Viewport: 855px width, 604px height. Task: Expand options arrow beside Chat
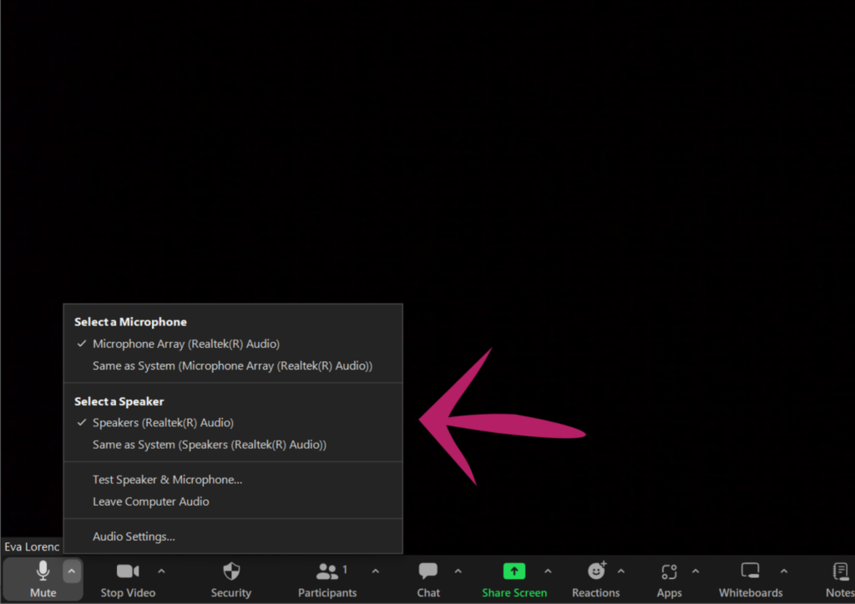tap(458, 571)
